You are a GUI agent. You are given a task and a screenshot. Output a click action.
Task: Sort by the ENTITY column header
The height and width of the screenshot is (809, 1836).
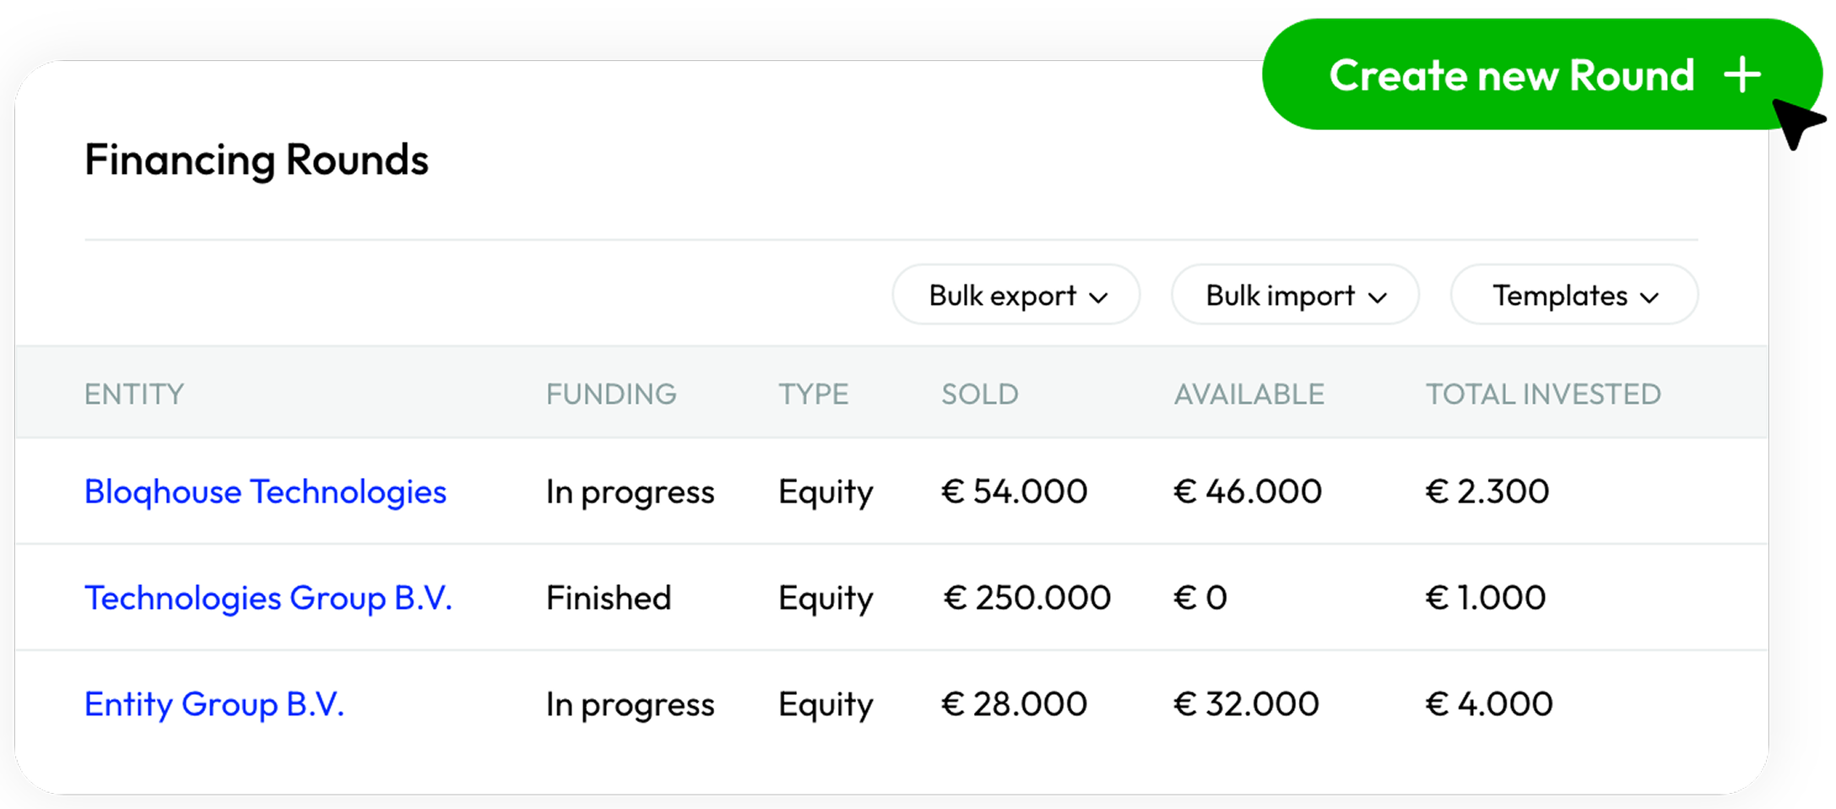[134, 394]
